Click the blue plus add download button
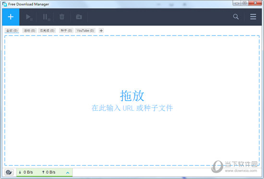The width and height of the screenshot is (264, 179). (x=11, y=17)
